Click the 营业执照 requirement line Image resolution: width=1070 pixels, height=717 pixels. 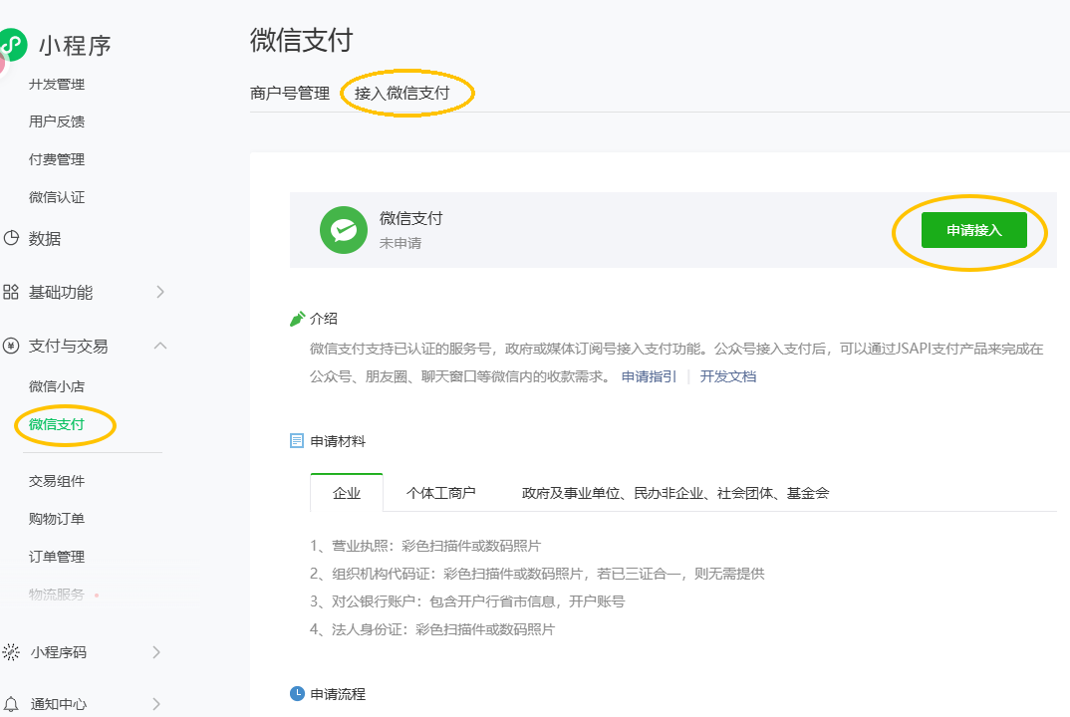[425, 546]
